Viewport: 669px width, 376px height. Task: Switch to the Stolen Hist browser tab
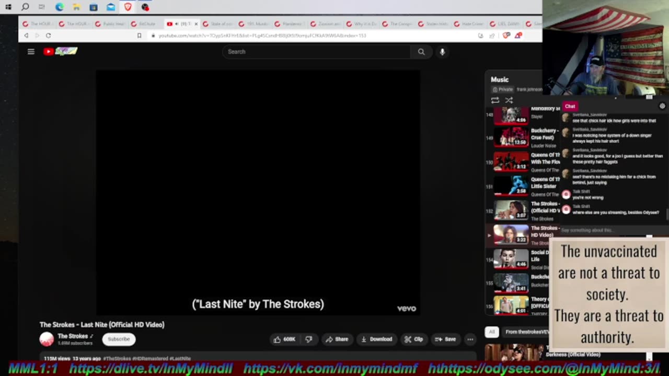(433, 24)
